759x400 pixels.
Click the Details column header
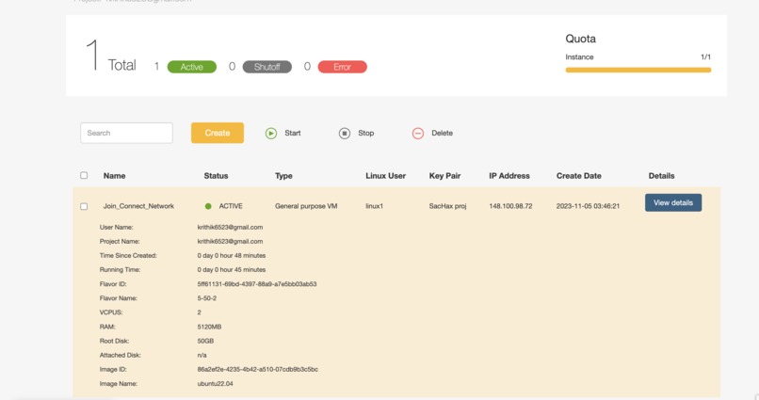(x=661, y=176)
